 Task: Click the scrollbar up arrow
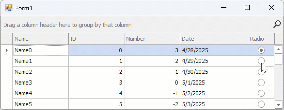click(279, 50)
